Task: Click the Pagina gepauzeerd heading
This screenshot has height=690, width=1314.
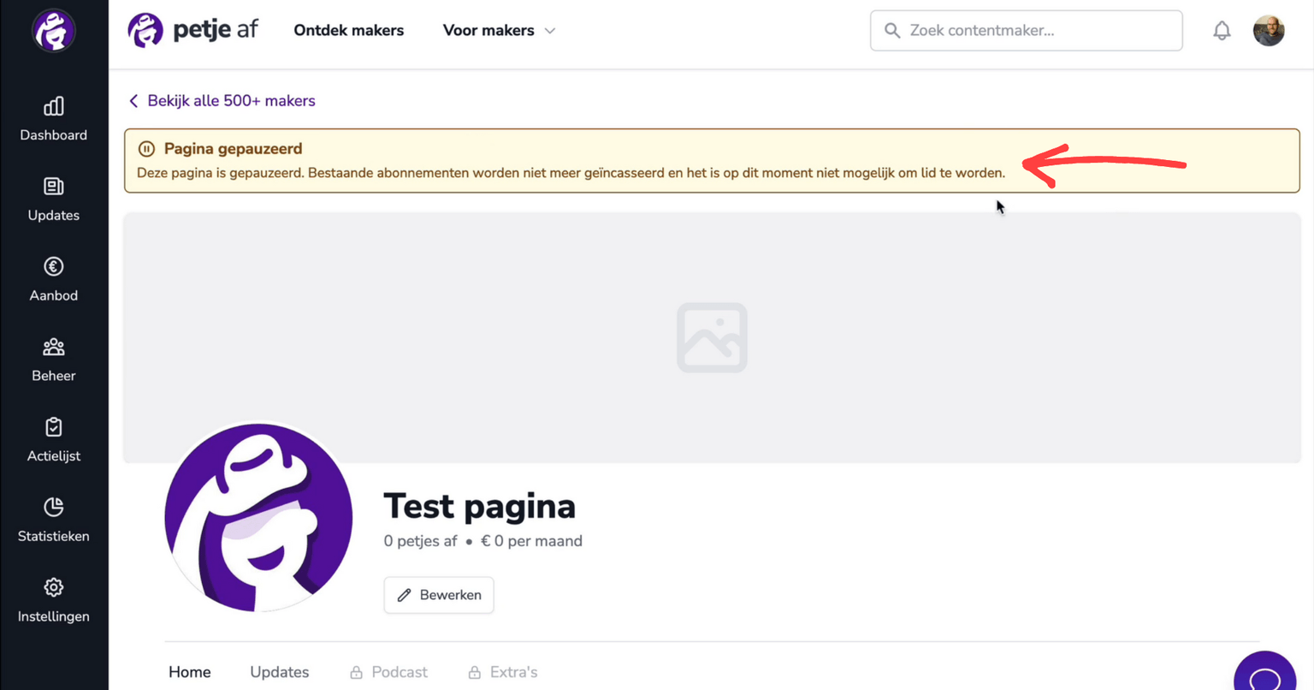Action: tap(234, 149)
